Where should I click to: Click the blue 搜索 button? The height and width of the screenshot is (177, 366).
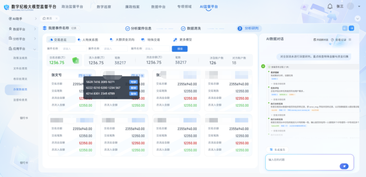(180, 49)
